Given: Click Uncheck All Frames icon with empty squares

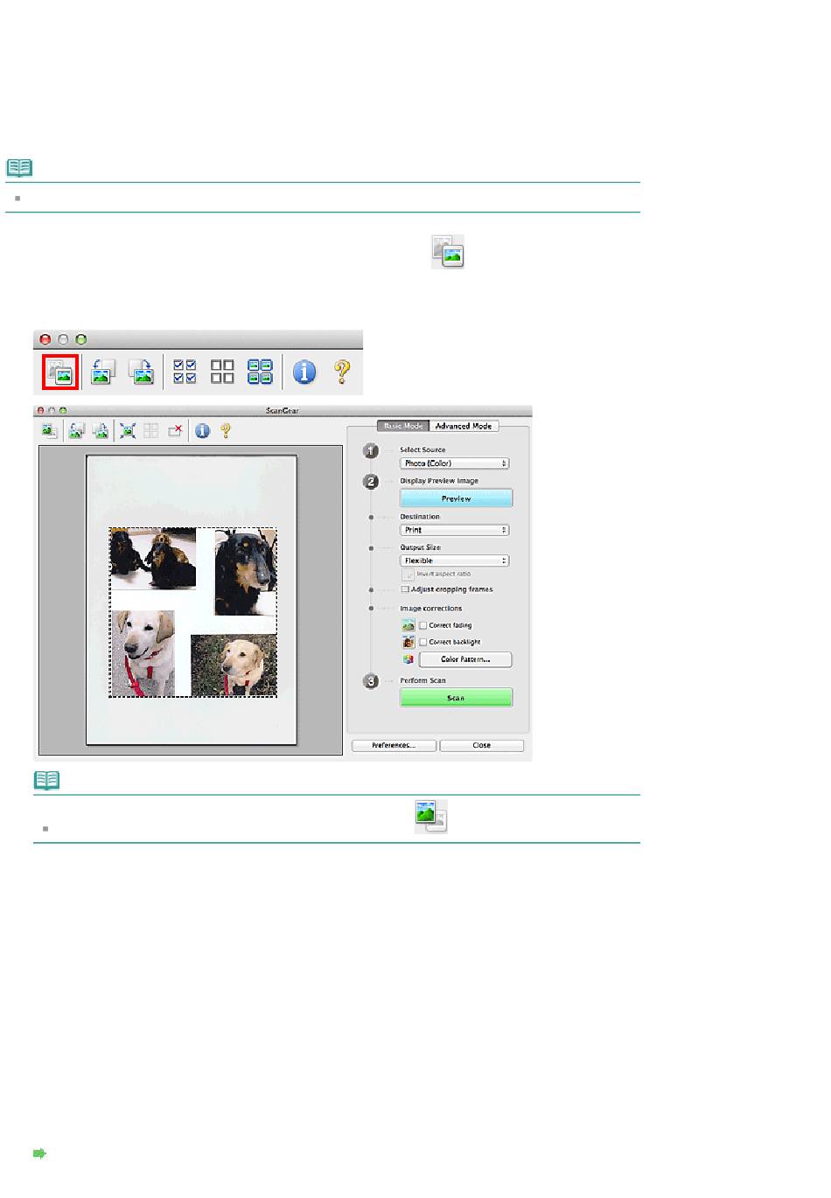Looking at the screenshot, I should pyautogui.click(x=222, y=372).
